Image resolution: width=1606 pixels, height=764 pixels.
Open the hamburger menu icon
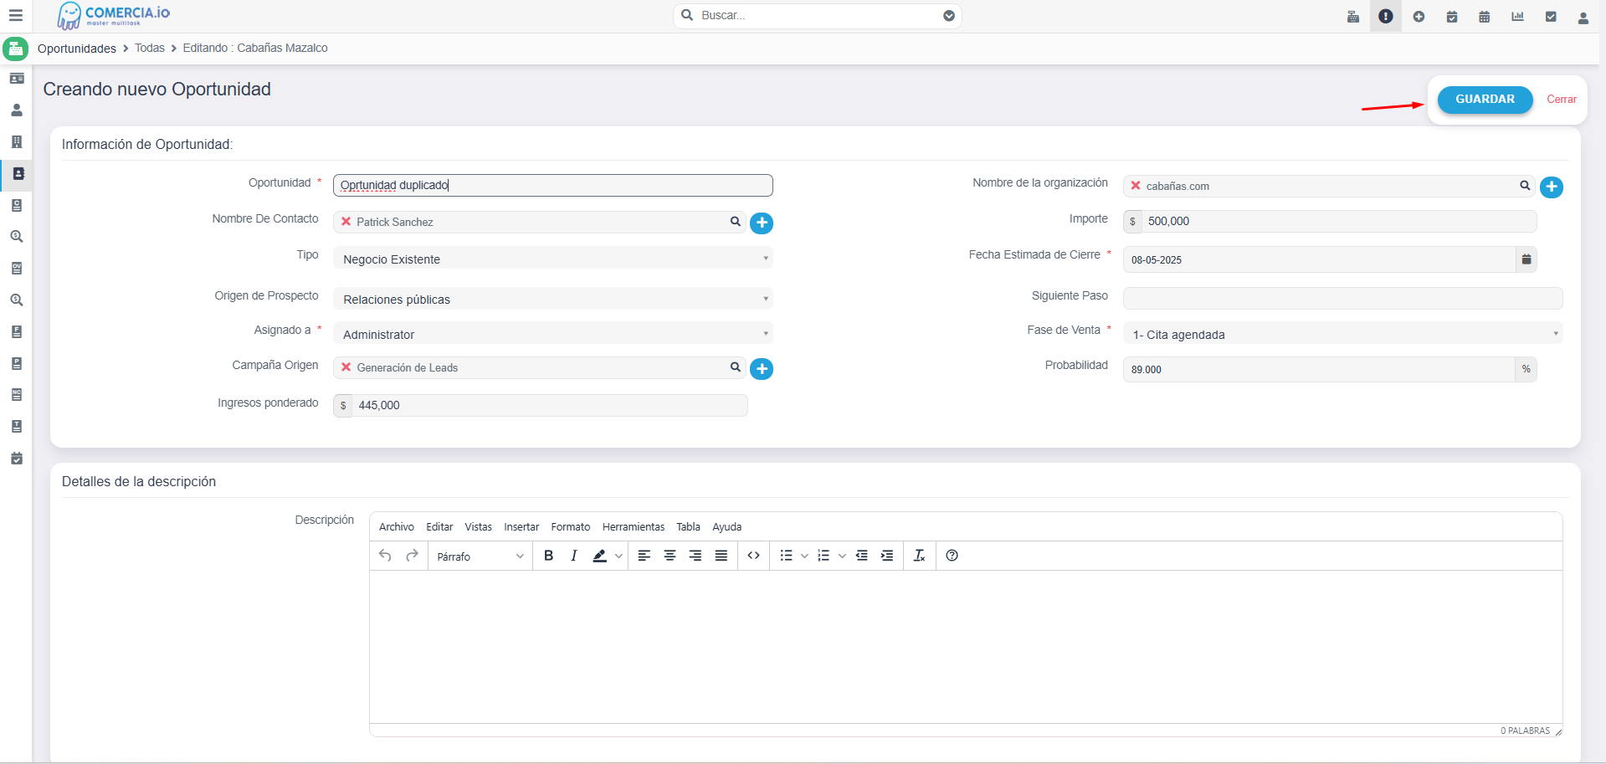pyautogui.click(x=15, y=15)
